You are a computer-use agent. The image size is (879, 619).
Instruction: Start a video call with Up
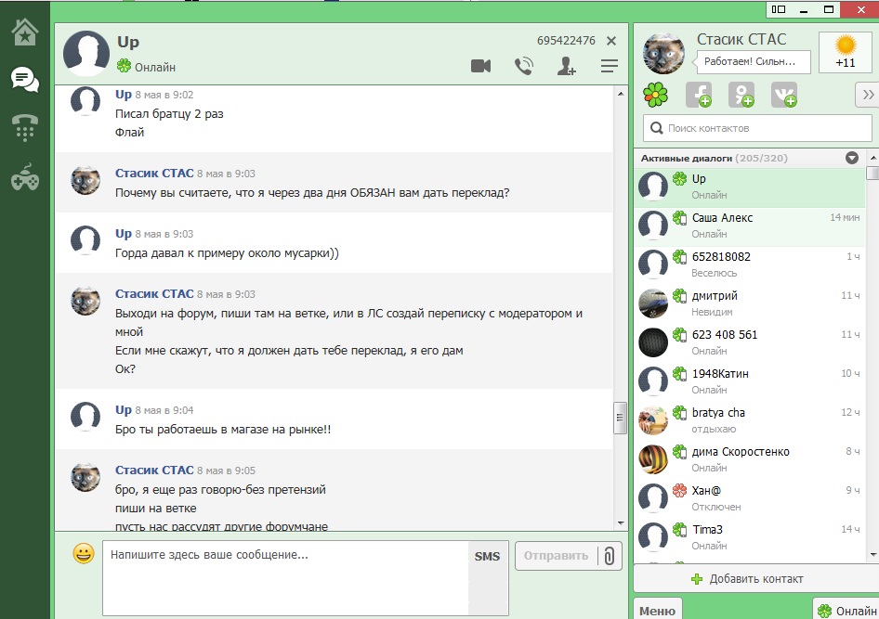pyautogui.click(x=481, y=66)
